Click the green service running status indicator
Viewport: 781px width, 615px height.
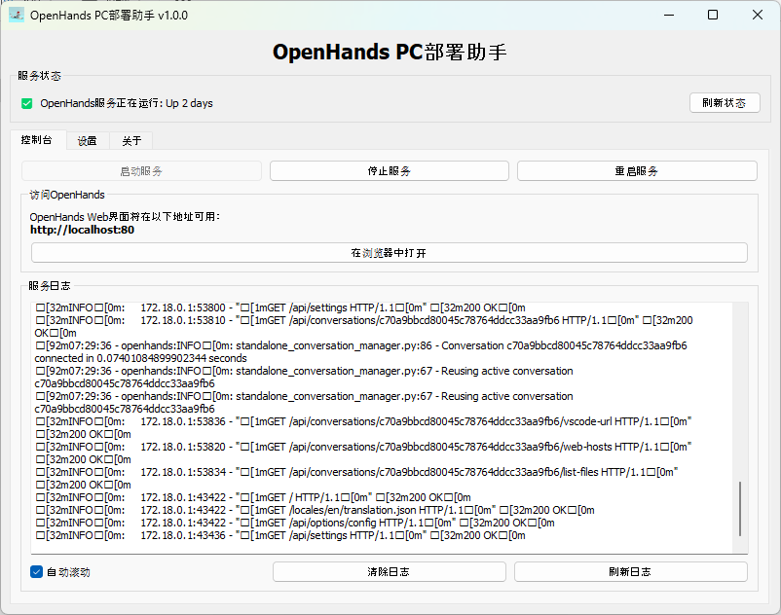click(x=27, y=103)
